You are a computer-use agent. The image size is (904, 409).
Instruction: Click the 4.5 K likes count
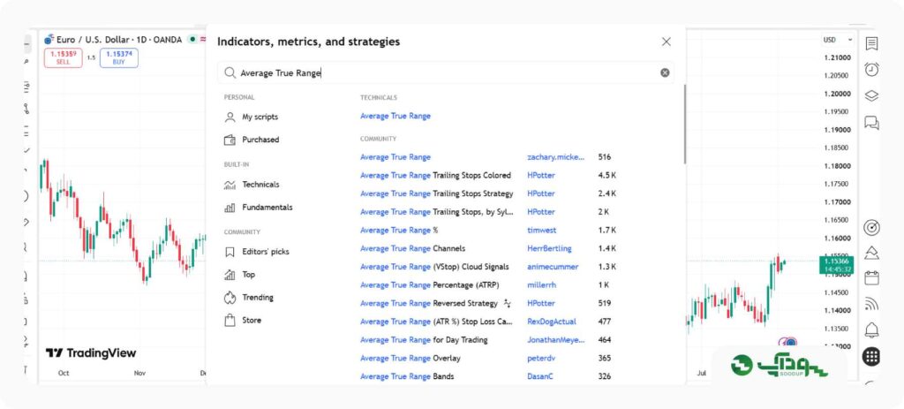coord(607,176)
